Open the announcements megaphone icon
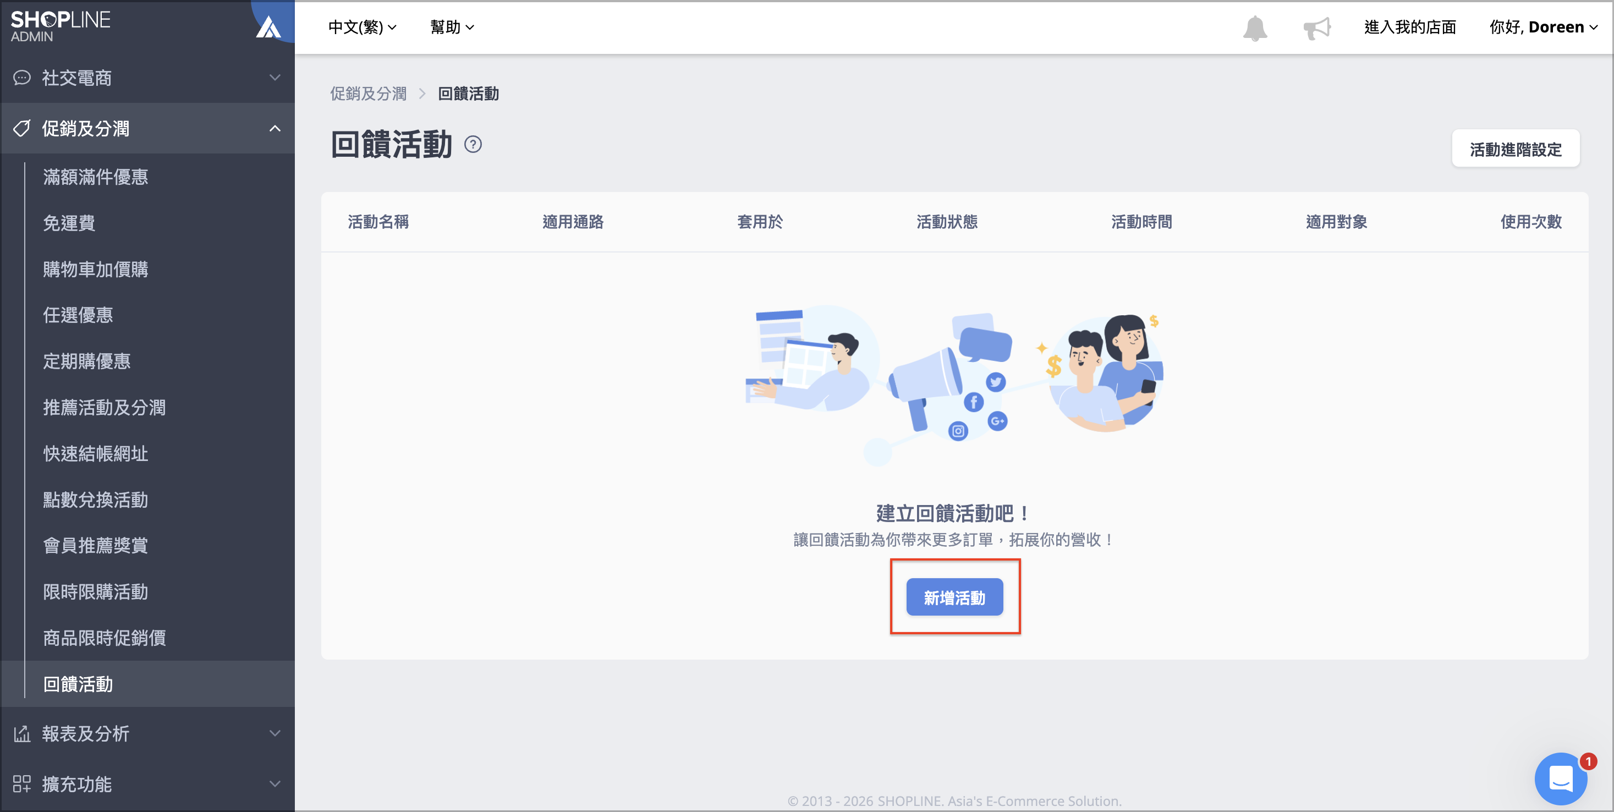Screen dimensions: 1614x812 (x=1316, y=28)
